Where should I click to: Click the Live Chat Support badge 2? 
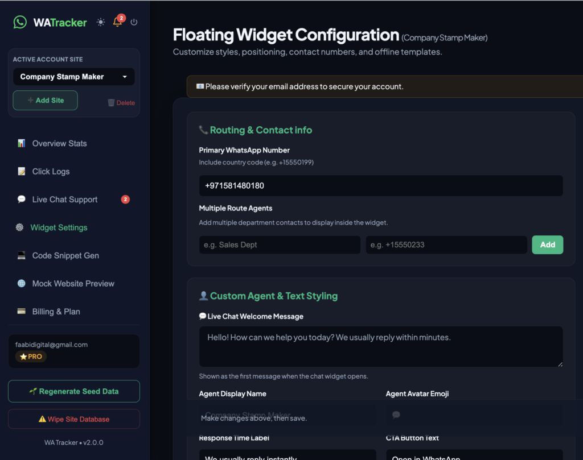pyautogui.click(x=125, y=200)
